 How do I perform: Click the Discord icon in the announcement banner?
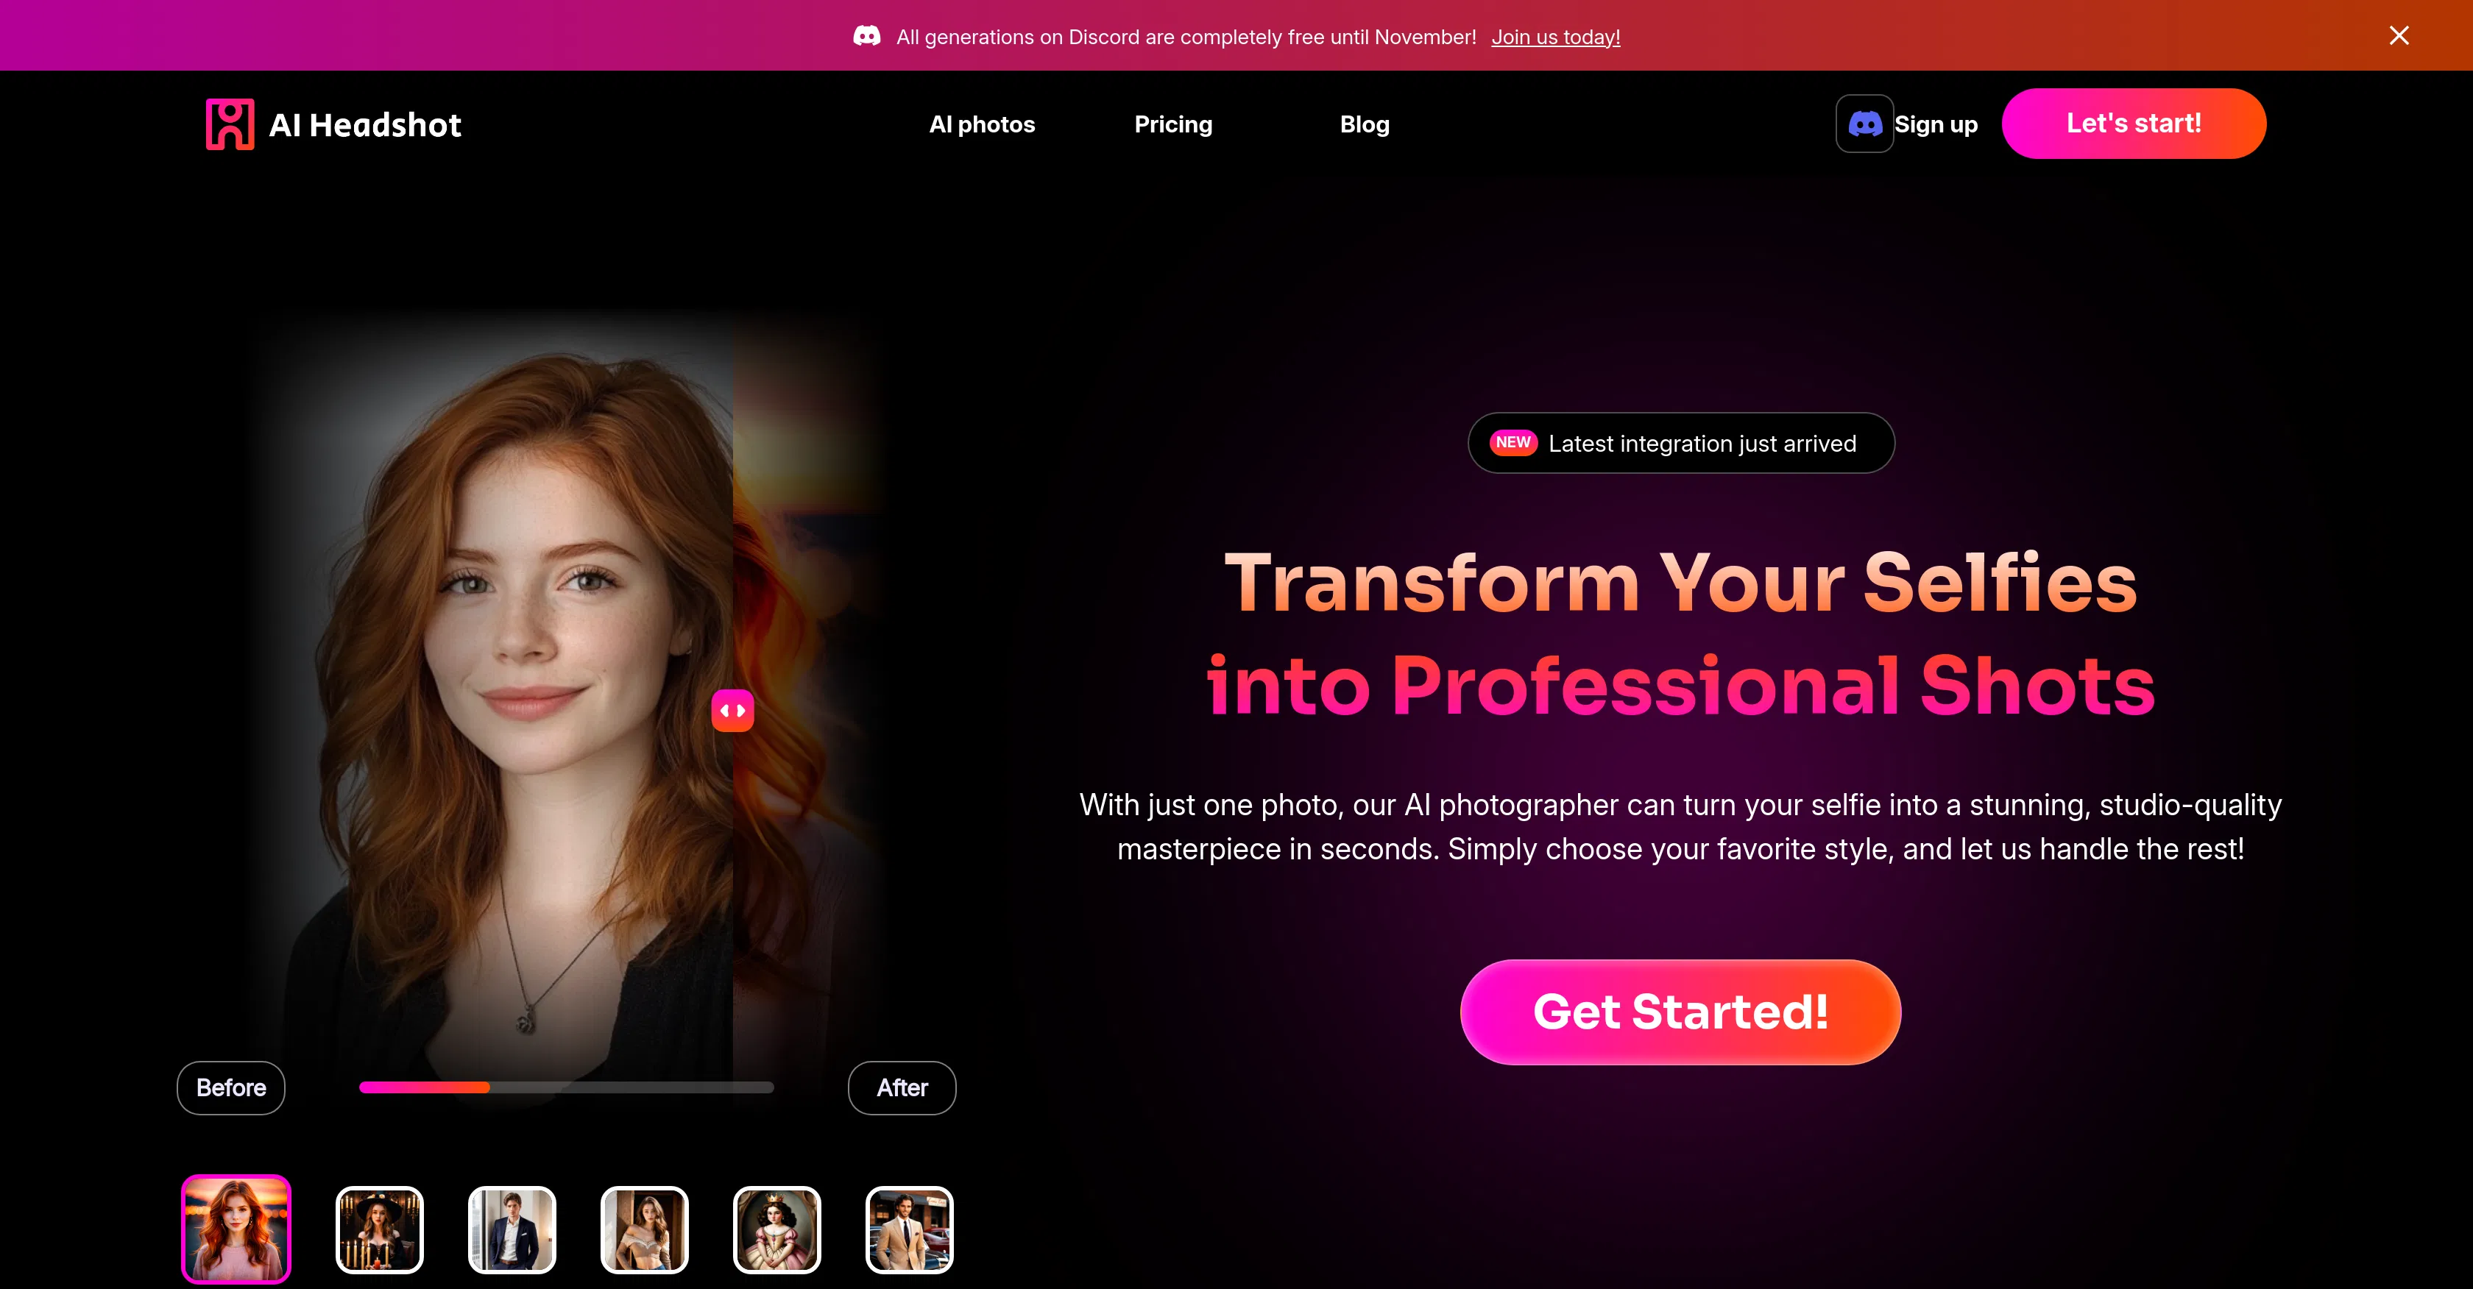click(x=868, y=35)
